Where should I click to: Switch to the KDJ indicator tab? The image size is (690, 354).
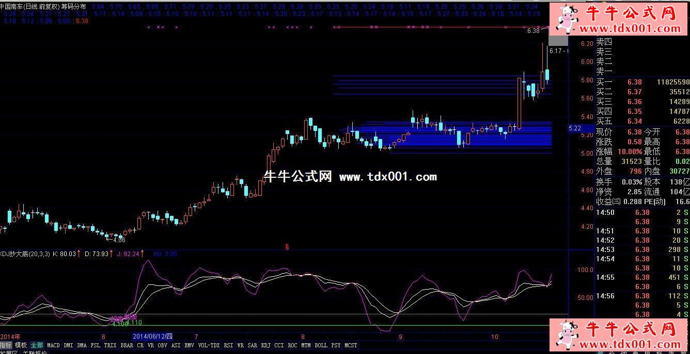coord(265,345)
